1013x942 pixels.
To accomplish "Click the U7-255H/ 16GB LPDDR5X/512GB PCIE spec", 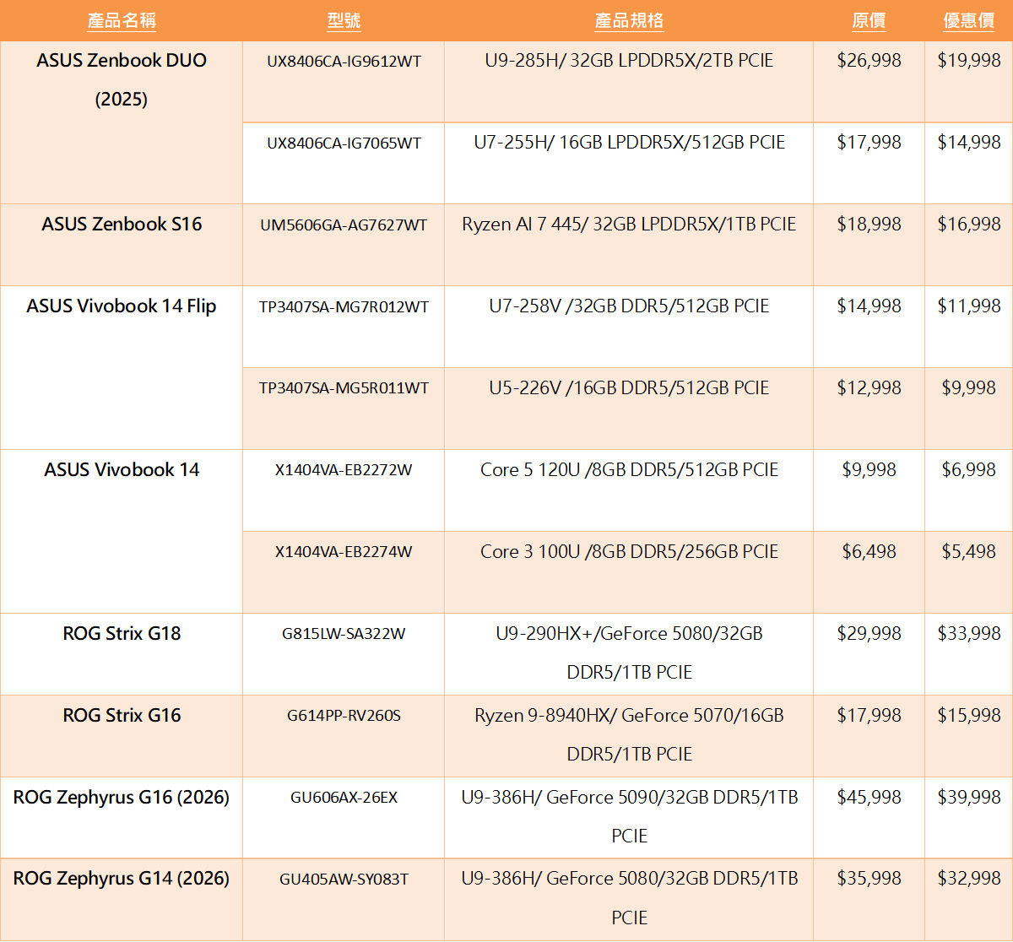I will [x=629, y=143].
